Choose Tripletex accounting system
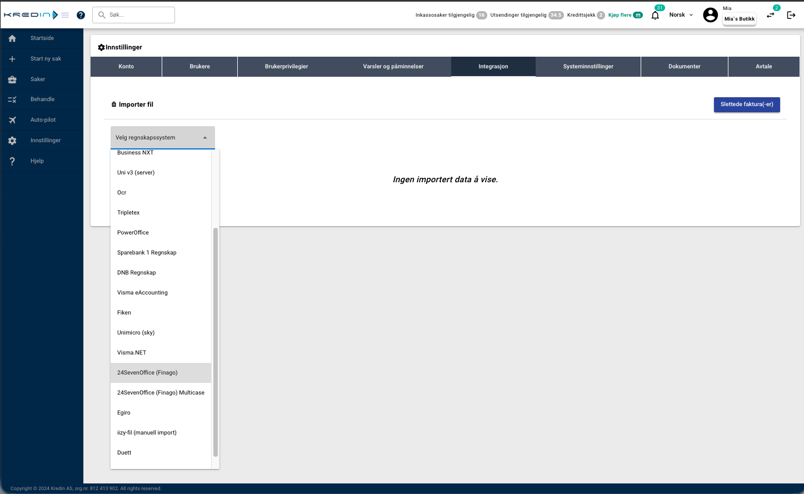The height and width of the screenshot is (494, 804). click(161, 213)
